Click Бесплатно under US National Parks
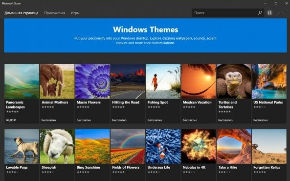 260,120
